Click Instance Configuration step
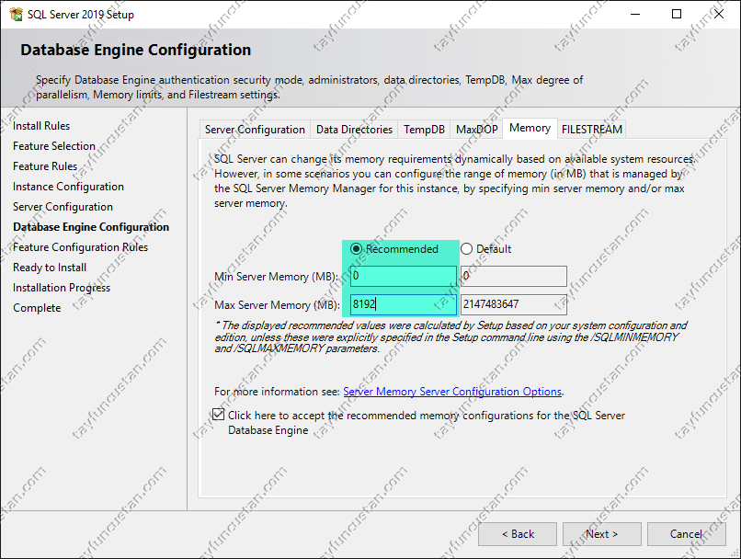 (x=68, y=187)
